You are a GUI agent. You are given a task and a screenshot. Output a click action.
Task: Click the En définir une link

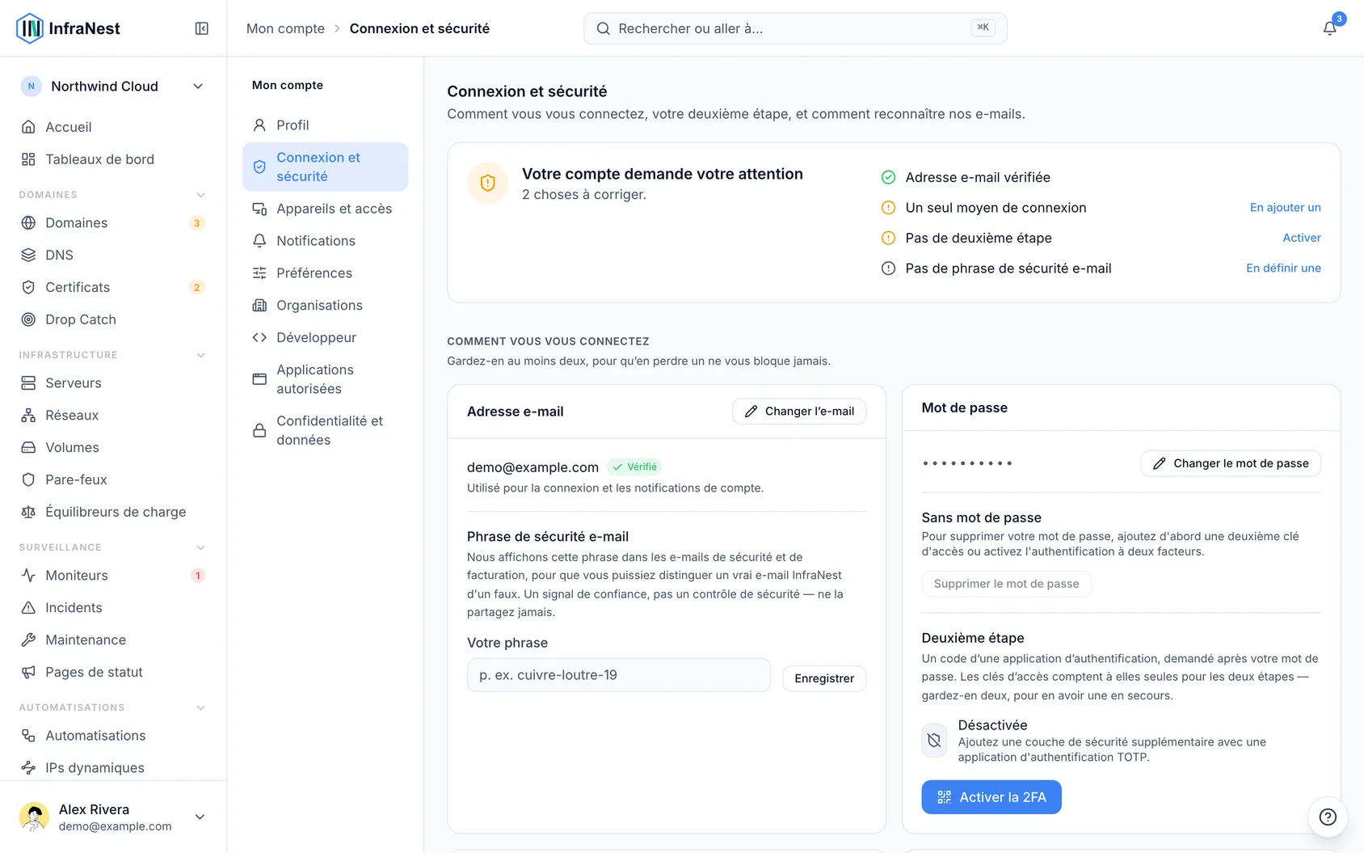pyautogui.click(x=1283, y=268)
